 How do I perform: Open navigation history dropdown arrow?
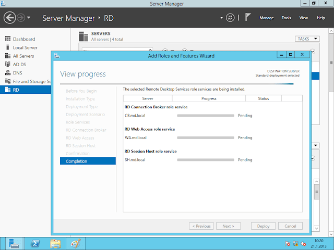click(x=29, y=18)
